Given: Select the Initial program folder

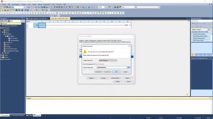Looking at the screenshot, I should coord(7,30).
